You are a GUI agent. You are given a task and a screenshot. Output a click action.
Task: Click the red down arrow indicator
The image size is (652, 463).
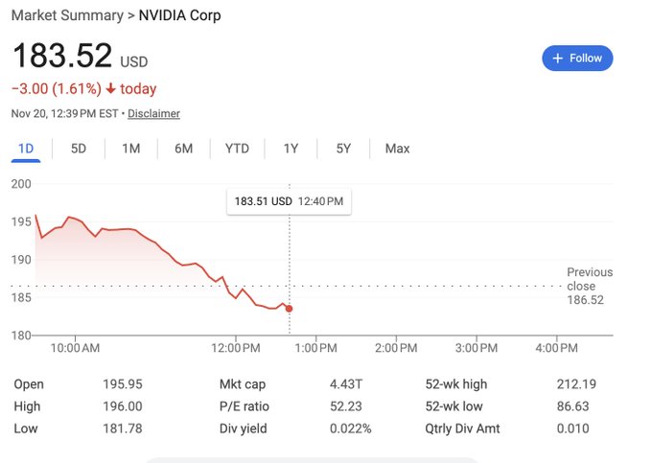[x=111, y=89]
